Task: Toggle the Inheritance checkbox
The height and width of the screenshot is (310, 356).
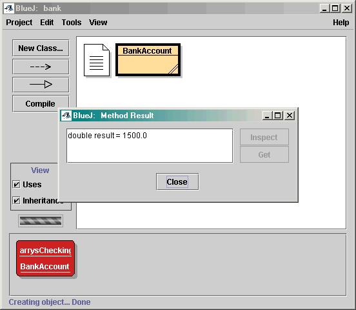Action: [16, 201]
